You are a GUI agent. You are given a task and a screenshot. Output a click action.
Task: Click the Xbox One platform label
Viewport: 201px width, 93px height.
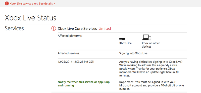[125, 43]
